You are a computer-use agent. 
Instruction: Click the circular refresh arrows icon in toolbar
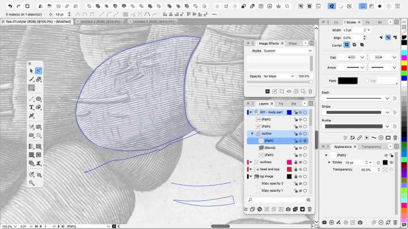pyautogui.click(x=27, y=6)
